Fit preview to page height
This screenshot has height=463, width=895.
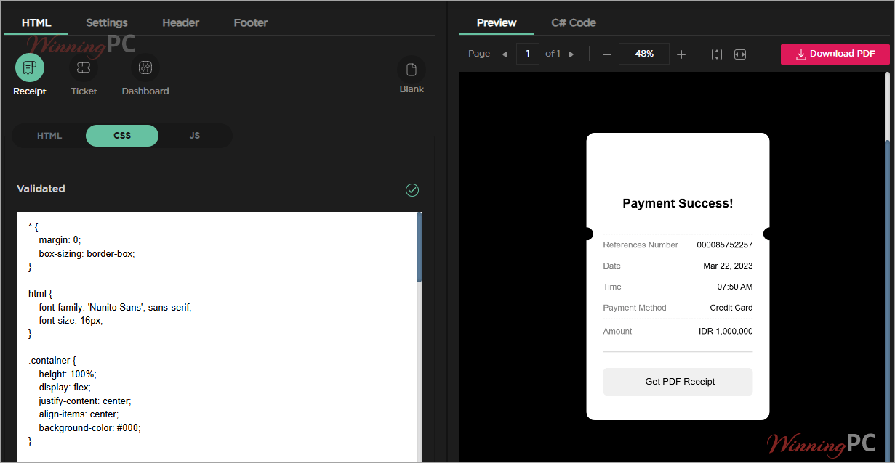(x=717, y=54)
